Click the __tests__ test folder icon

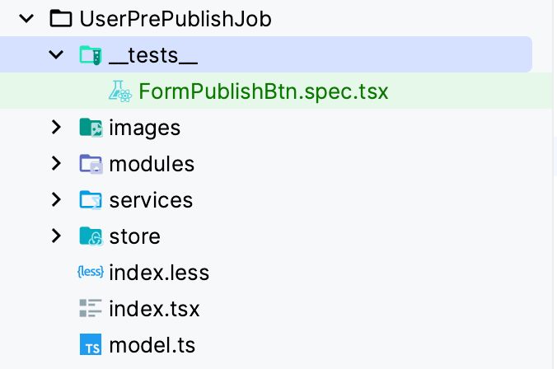(90, 55)
